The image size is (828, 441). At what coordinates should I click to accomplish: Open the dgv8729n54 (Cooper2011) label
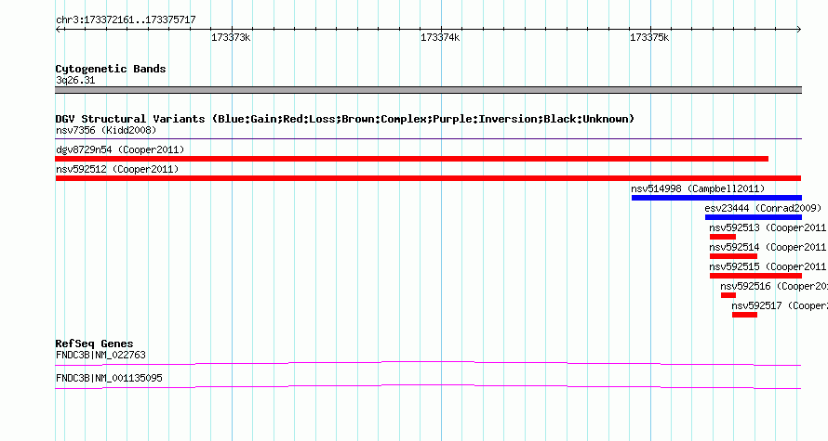pyautogui.click(x=120, y=149)
